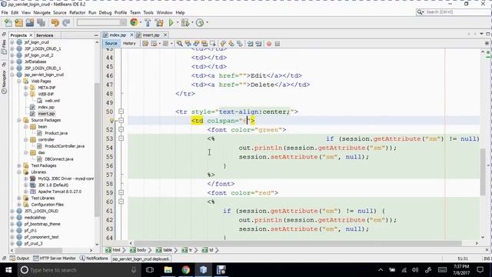Click the Save All toolbar icon
Image resolution: width=492 pixels, height=277 pixels.
(41, 22)
